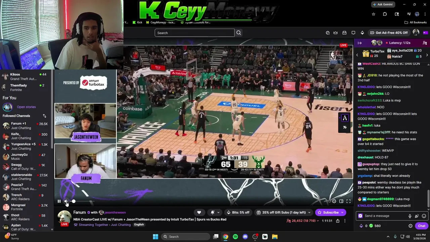Follow heart button for Fanum

pos(199,212)
